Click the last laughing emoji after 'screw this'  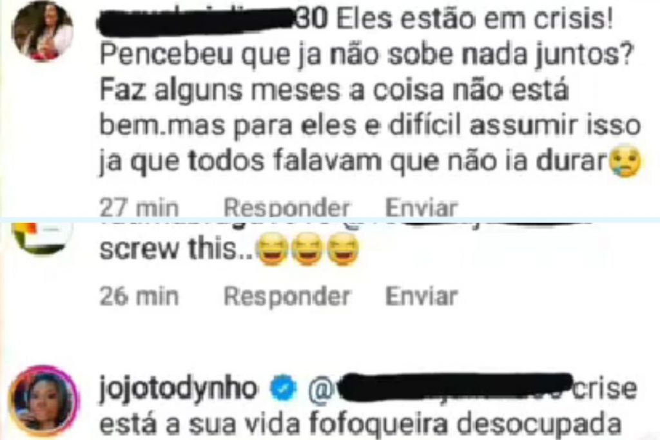click(343, 251)
